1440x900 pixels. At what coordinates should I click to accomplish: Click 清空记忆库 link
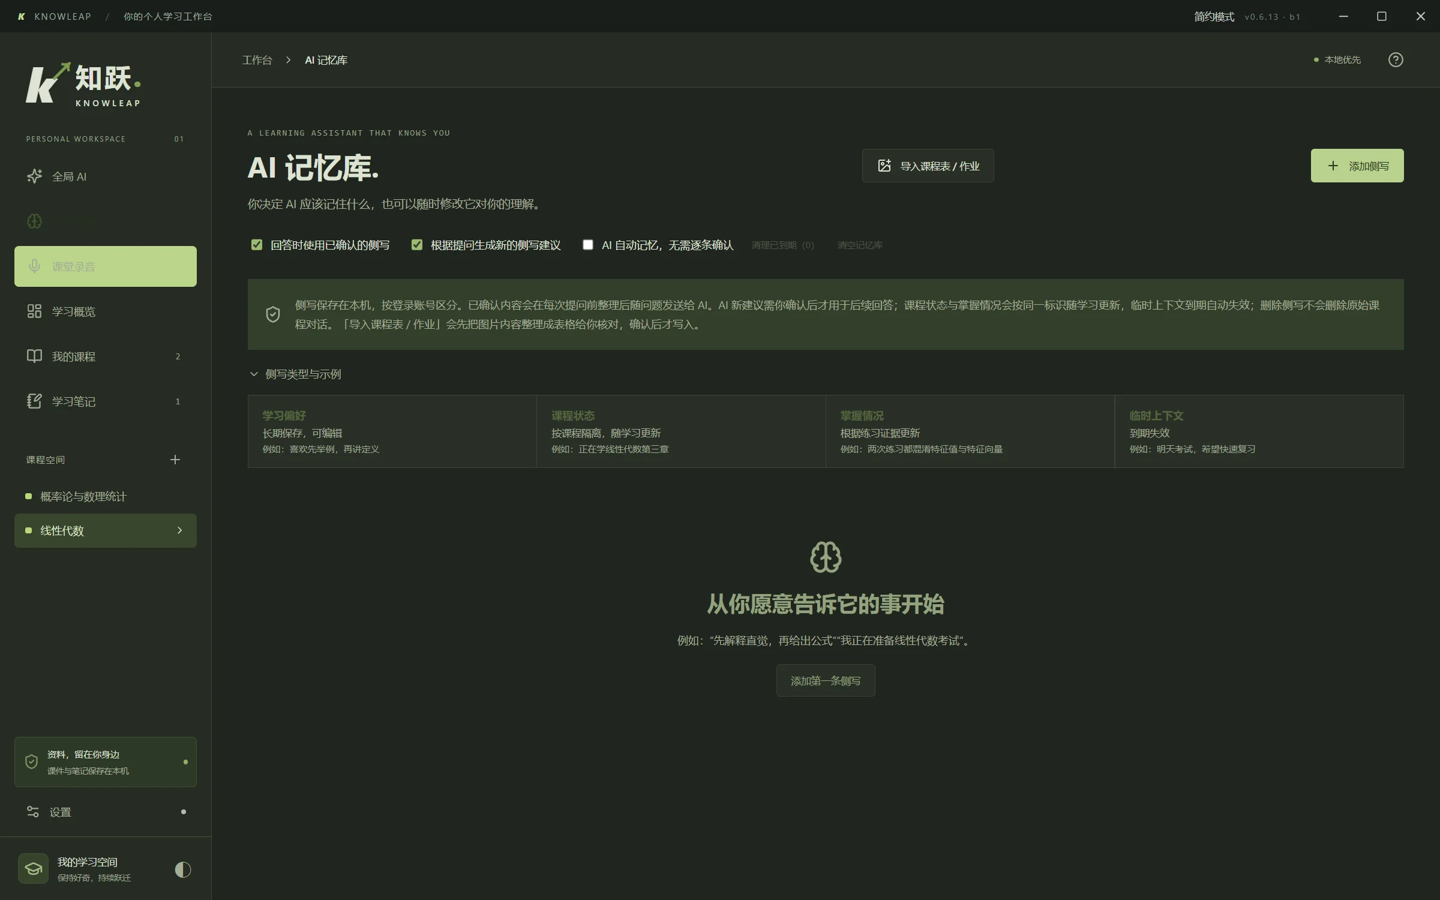pos(860,245)
